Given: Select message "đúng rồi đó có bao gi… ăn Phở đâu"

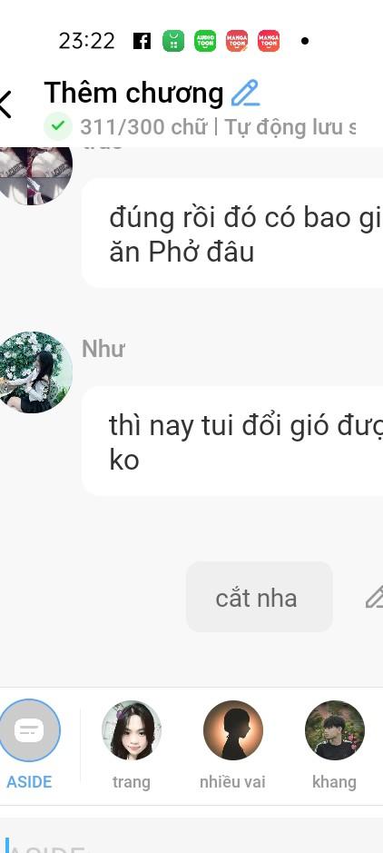Looking at the screenshot, I should pos(232,233).
